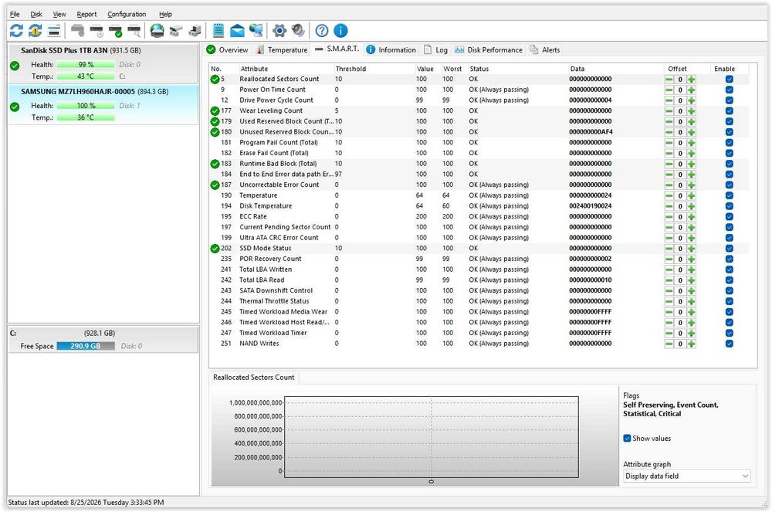772x512 pixels.
Task: Uncheck Enable for NAND Writes
Action: point(730,344)
